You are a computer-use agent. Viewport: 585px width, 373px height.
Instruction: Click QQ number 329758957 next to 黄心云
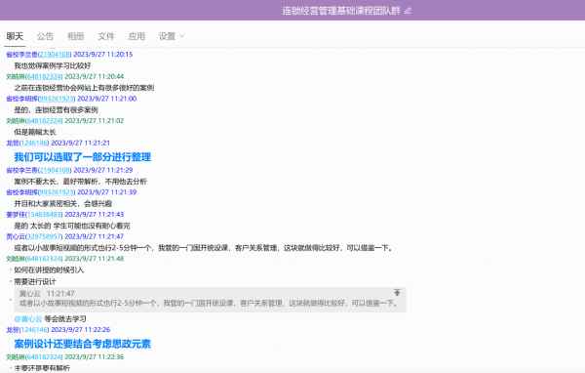pos(44,236)
